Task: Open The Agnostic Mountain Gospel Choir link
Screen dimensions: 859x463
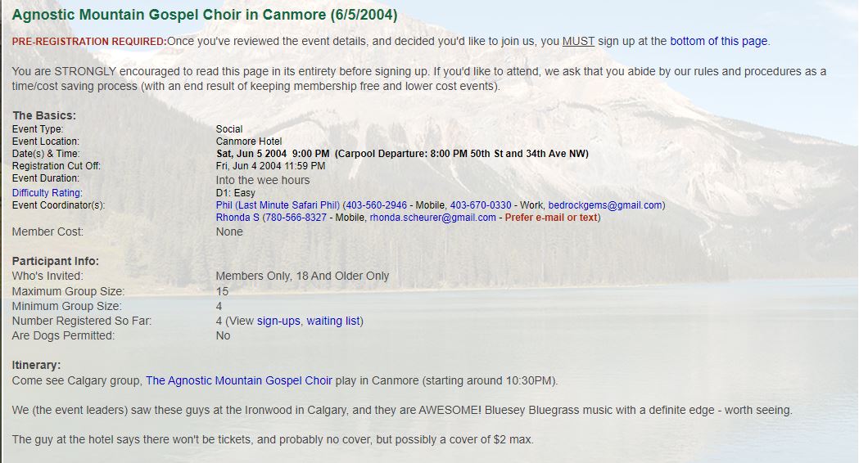Action: (x=239, y=381)
